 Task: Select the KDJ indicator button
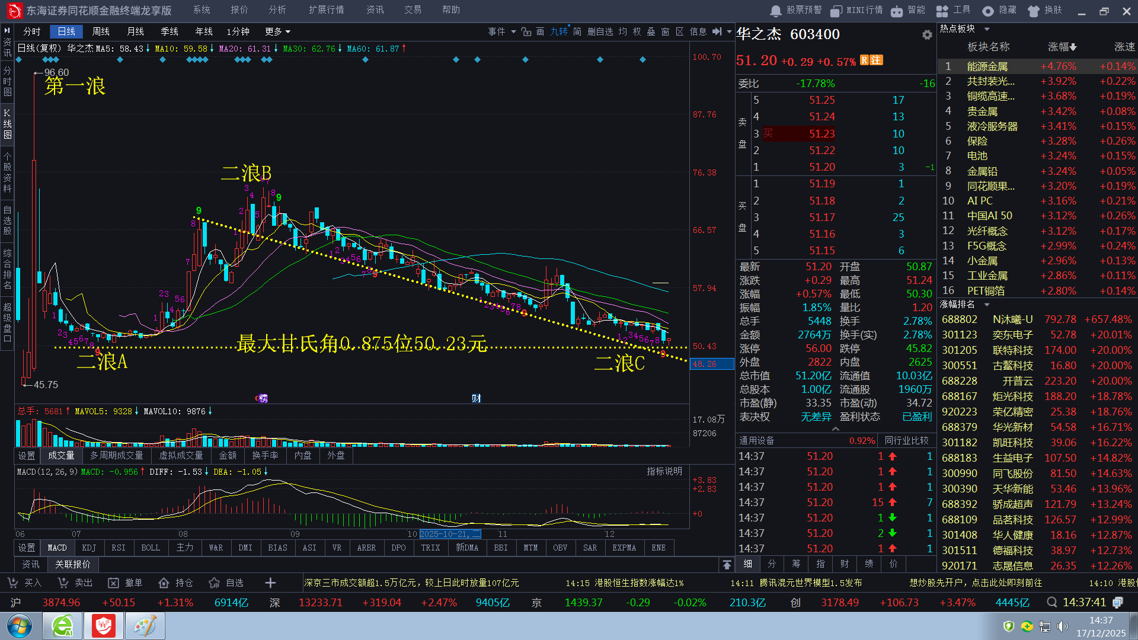[89, 548]
